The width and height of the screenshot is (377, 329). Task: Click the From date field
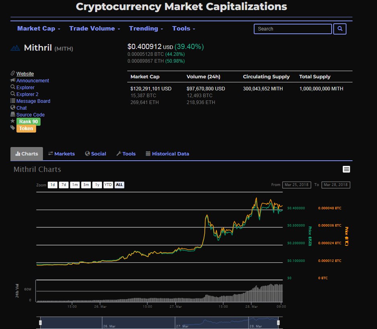click(x=296, y=185)
